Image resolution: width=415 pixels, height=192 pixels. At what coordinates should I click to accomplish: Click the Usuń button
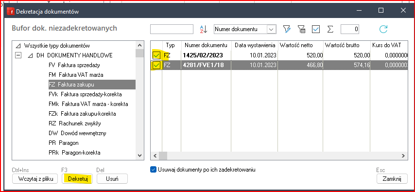[x=112, y=178]
